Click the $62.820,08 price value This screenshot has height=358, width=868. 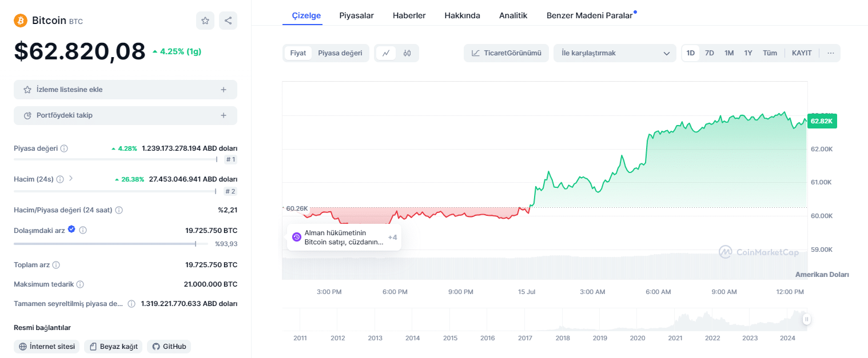click(79, 51)
